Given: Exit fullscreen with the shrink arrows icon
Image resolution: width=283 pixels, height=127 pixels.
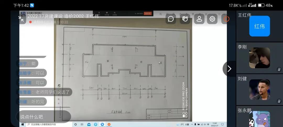Looking at the screenshot, I should [x=20, y=18].
